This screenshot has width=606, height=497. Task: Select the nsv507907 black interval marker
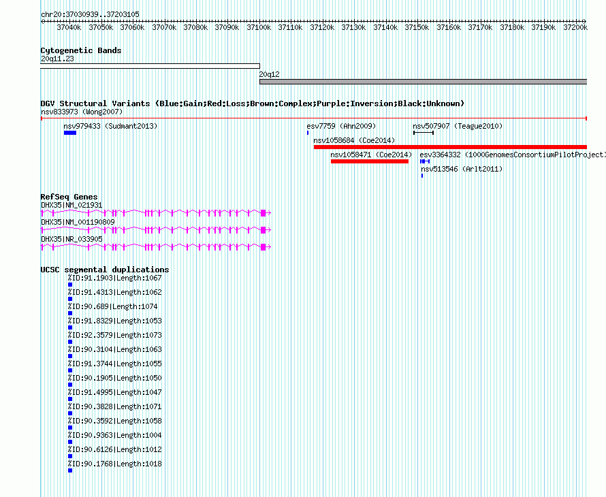(x=424, y=133)
